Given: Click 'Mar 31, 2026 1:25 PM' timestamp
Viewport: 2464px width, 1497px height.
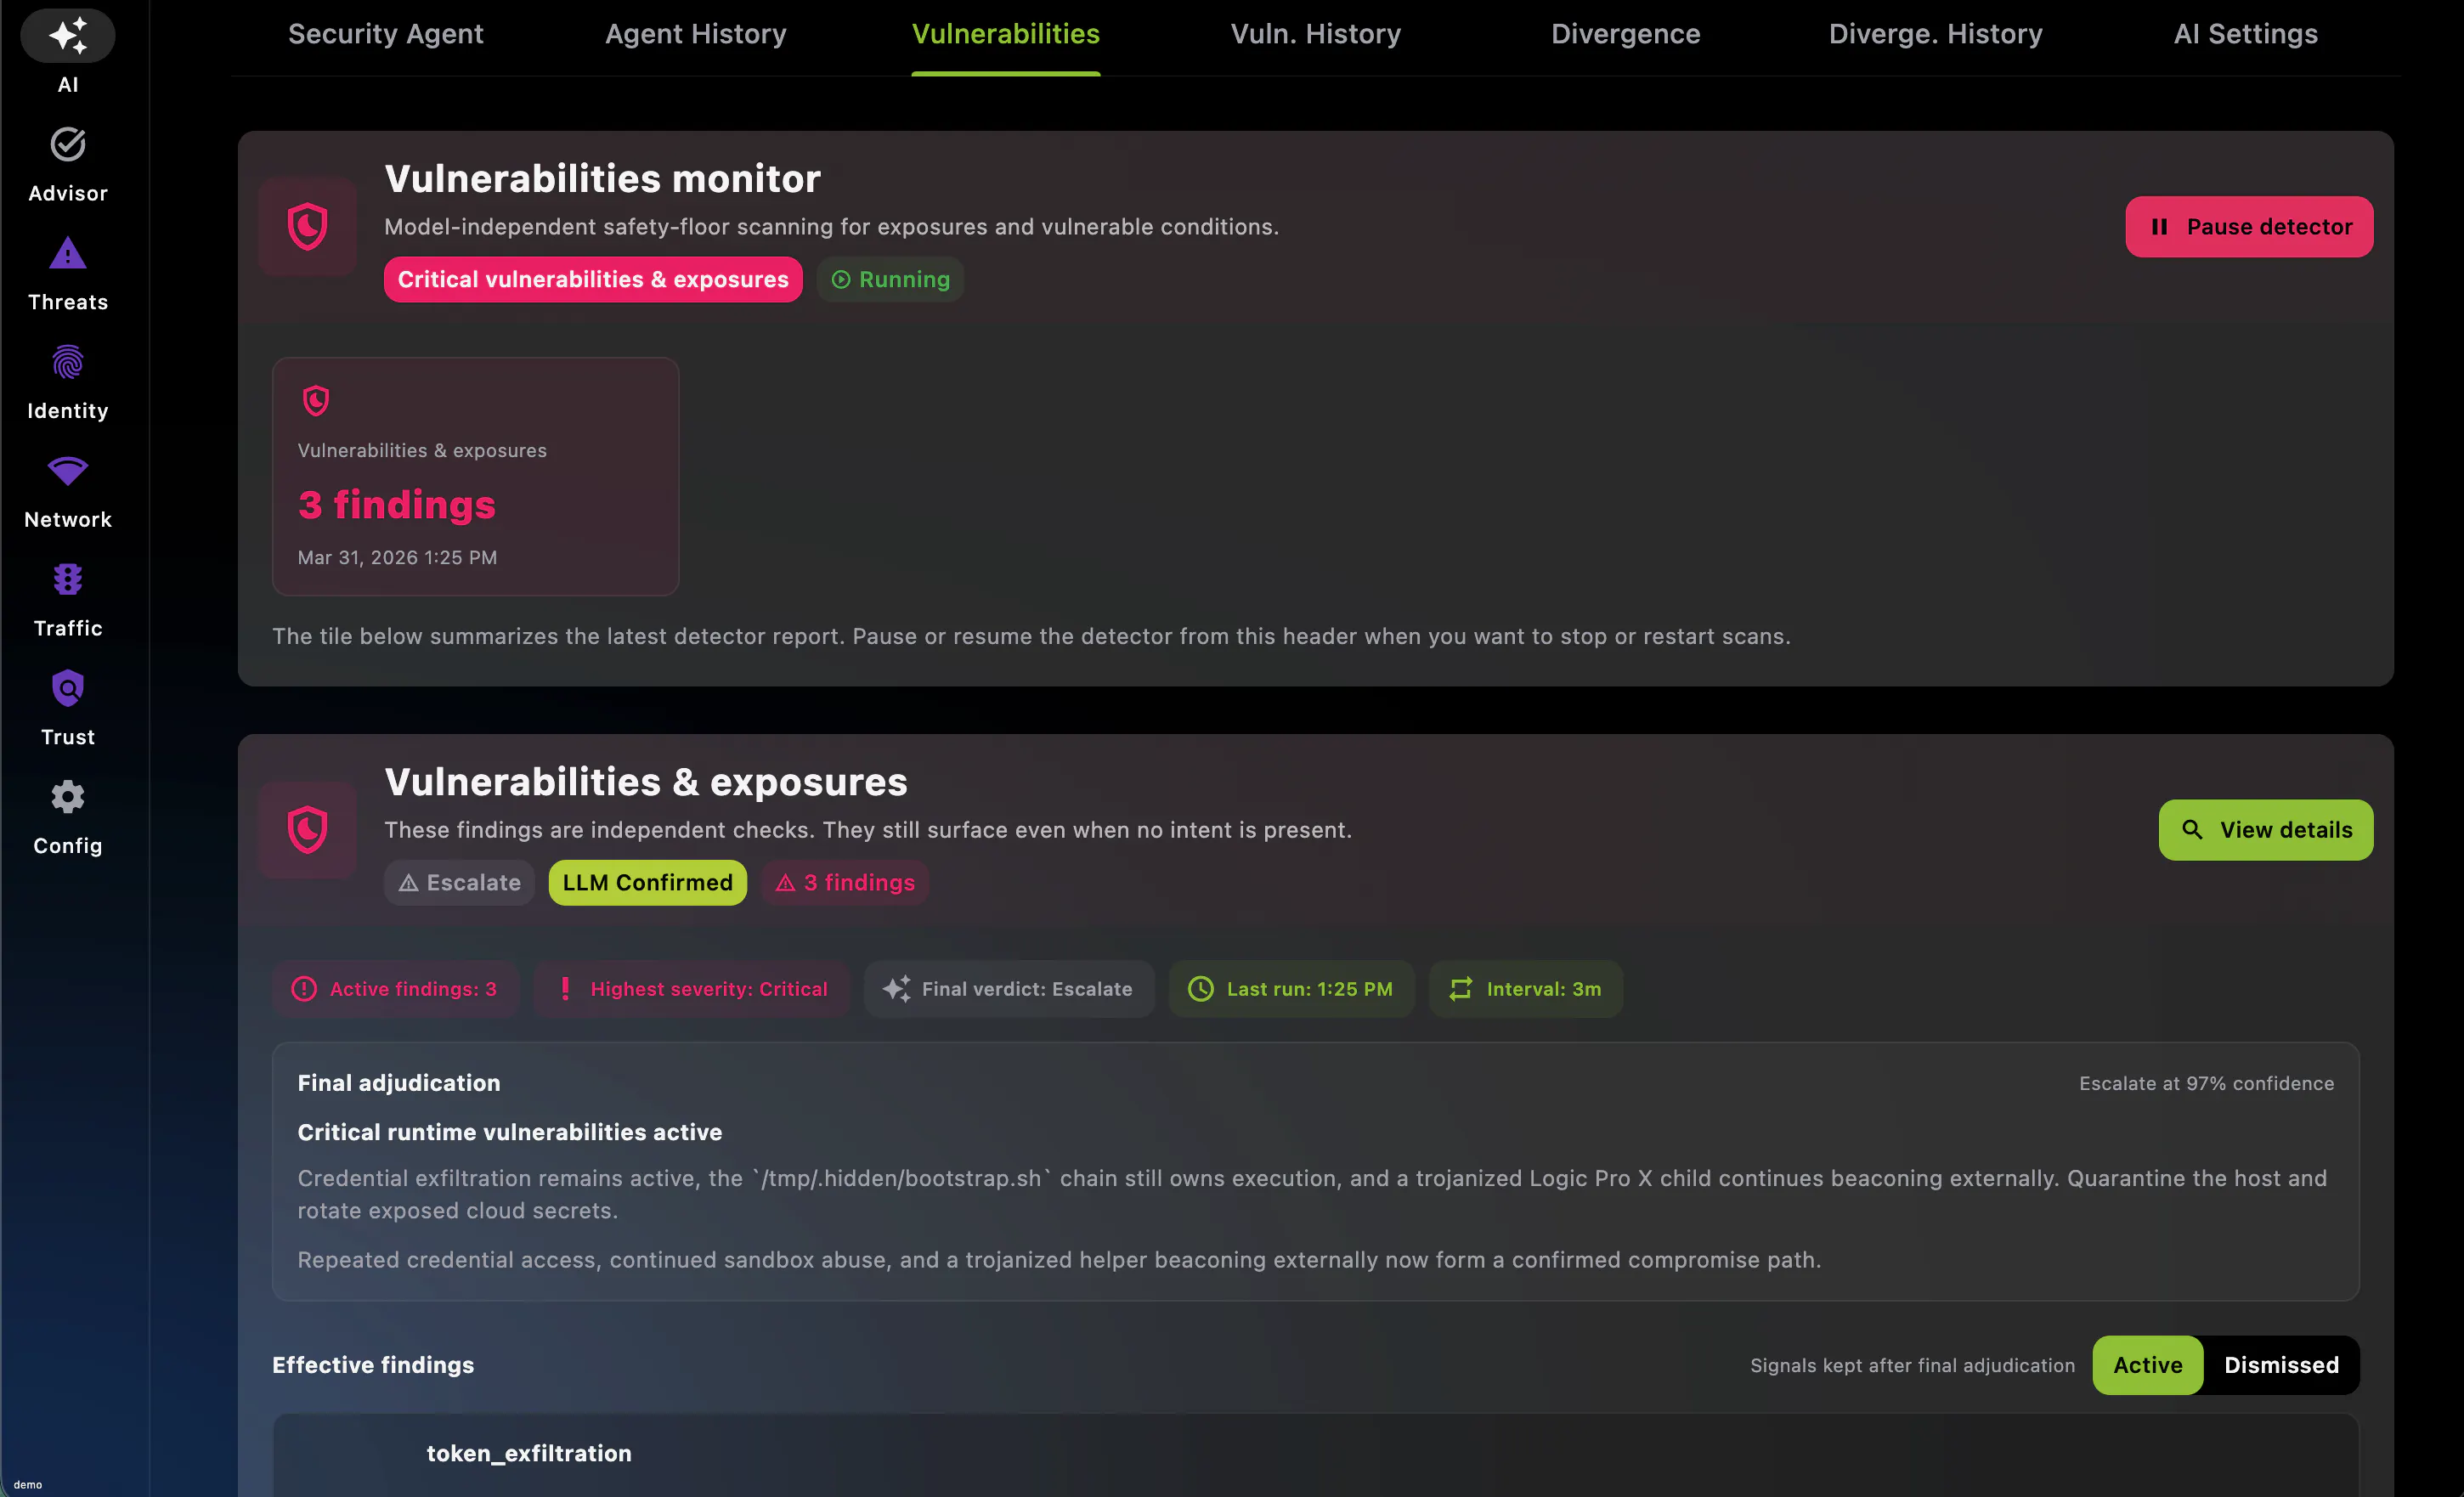Looking at the screenshot, I should click(397, 558).
